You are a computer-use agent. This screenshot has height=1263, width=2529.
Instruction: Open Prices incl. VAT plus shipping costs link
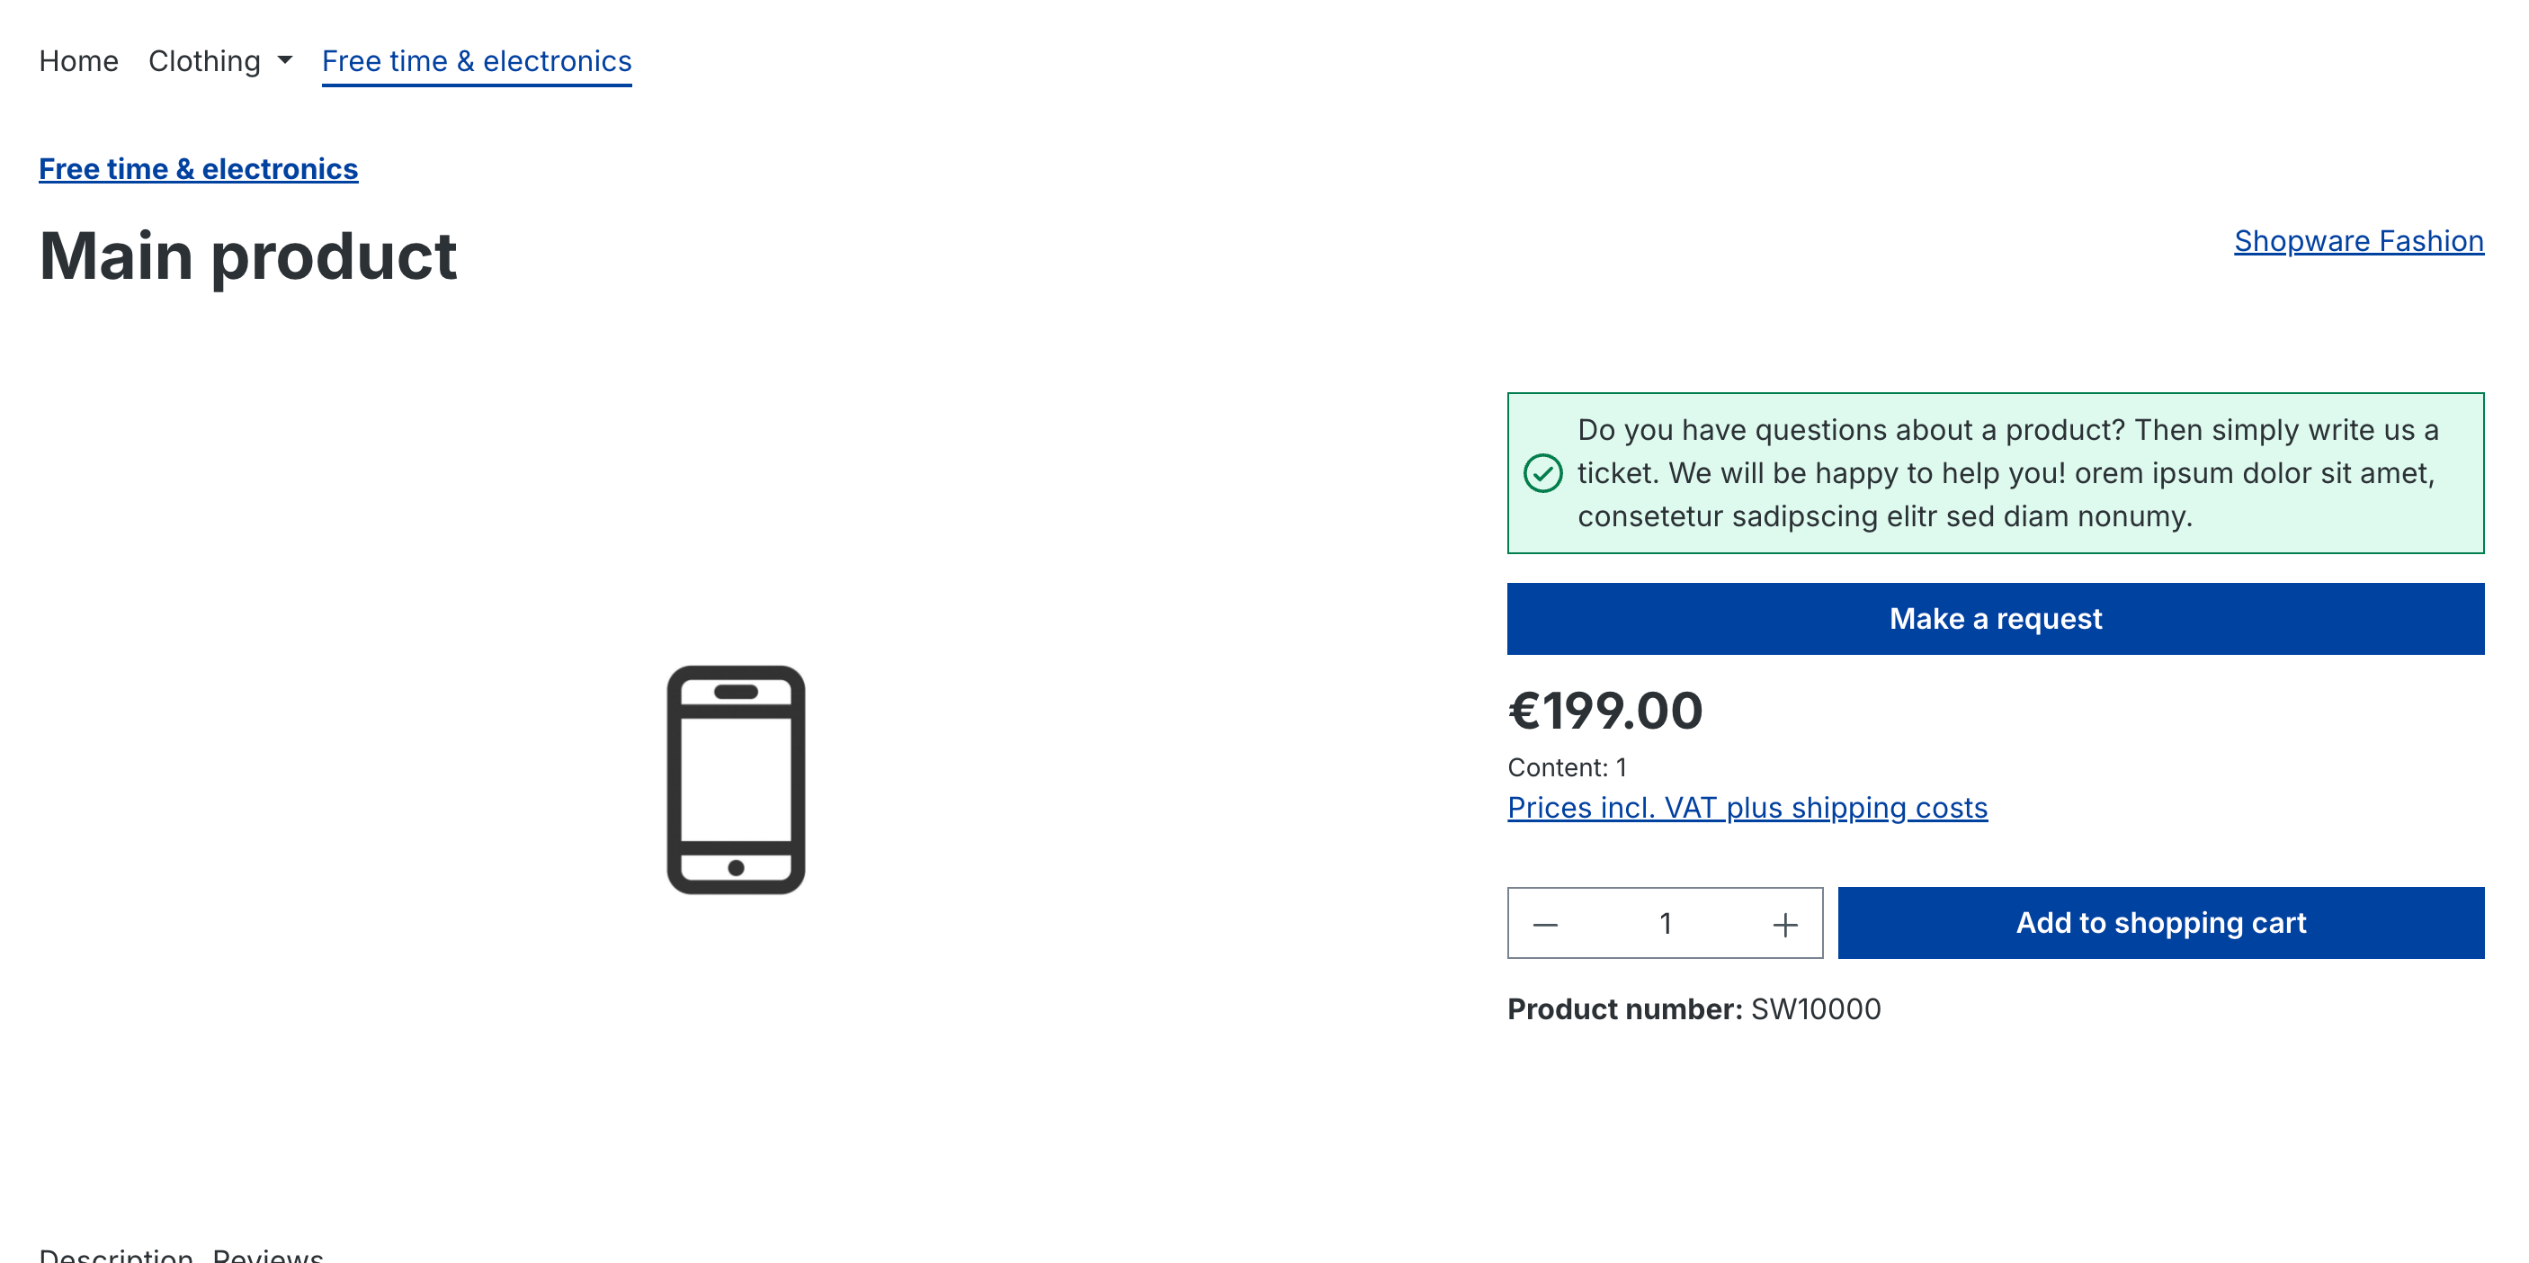coord(1747,807)
